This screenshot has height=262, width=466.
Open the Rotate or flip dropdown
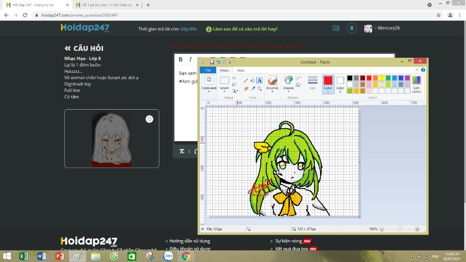(x=235, y=91)
